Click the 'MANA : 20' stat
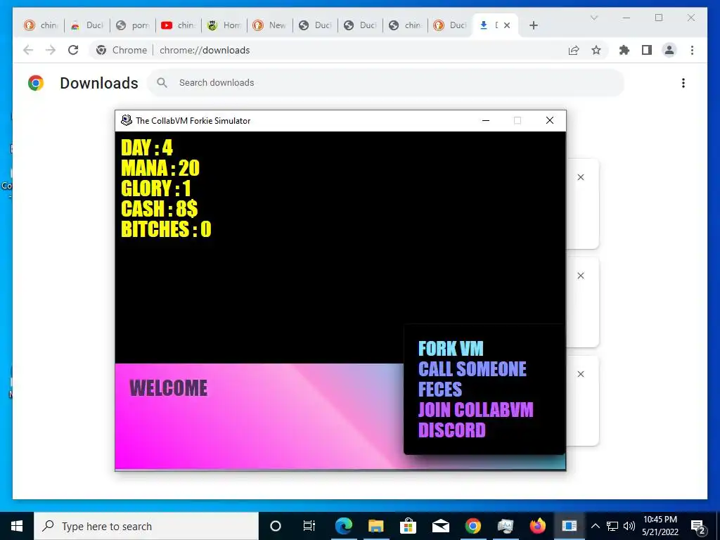720x540 pixels. pos(160,168)
